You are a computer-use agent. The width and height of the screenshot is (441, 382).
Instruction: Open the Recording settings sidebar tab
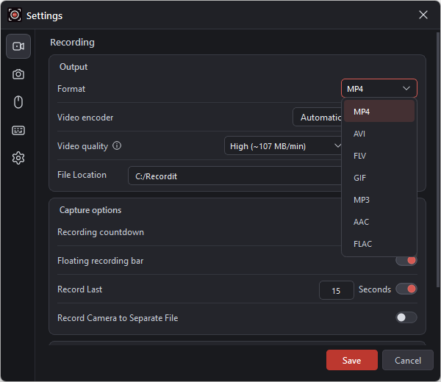[x=18, y=46]
